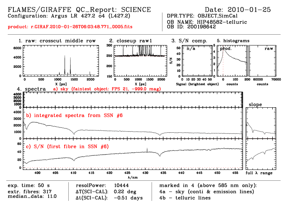Click the S/N first fibre label
292x202 pixels.
[67, 146]
